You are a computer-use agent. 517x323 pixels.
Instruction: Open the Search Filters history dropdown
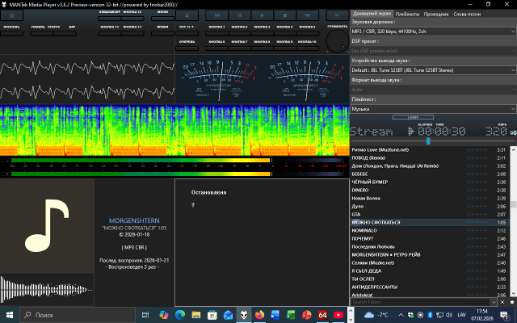click(494, 302)
